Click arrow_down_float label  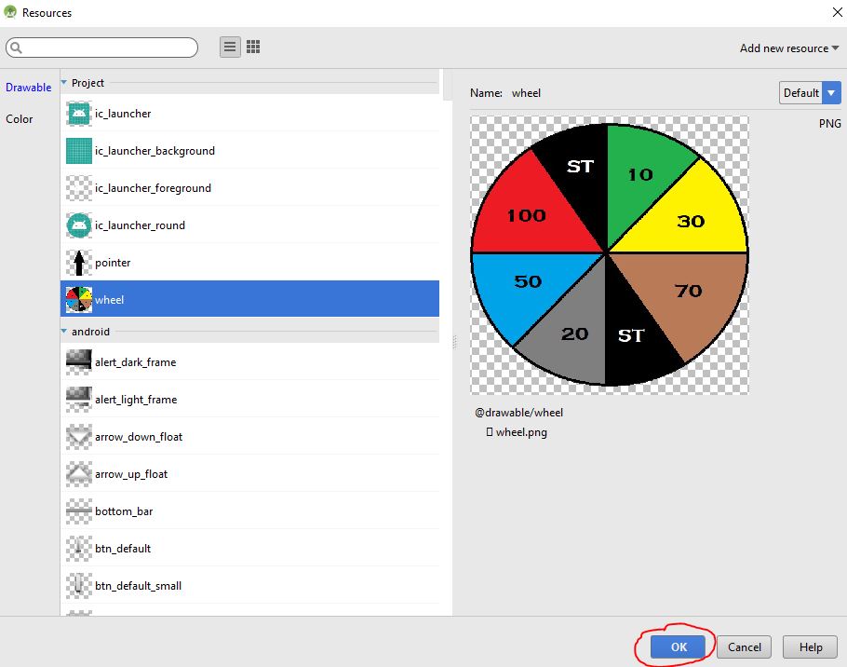139,437
